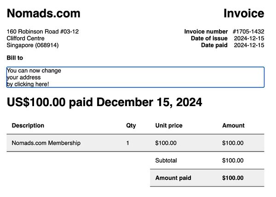
Task: Click the 160 Robinson Road address line
Action: point(43,32)
